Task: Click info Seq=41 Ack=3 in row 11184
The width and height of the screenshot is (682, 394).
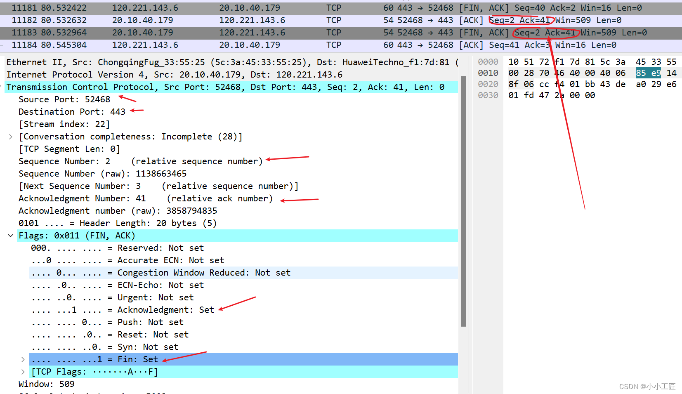Action: tap(519, 45)
